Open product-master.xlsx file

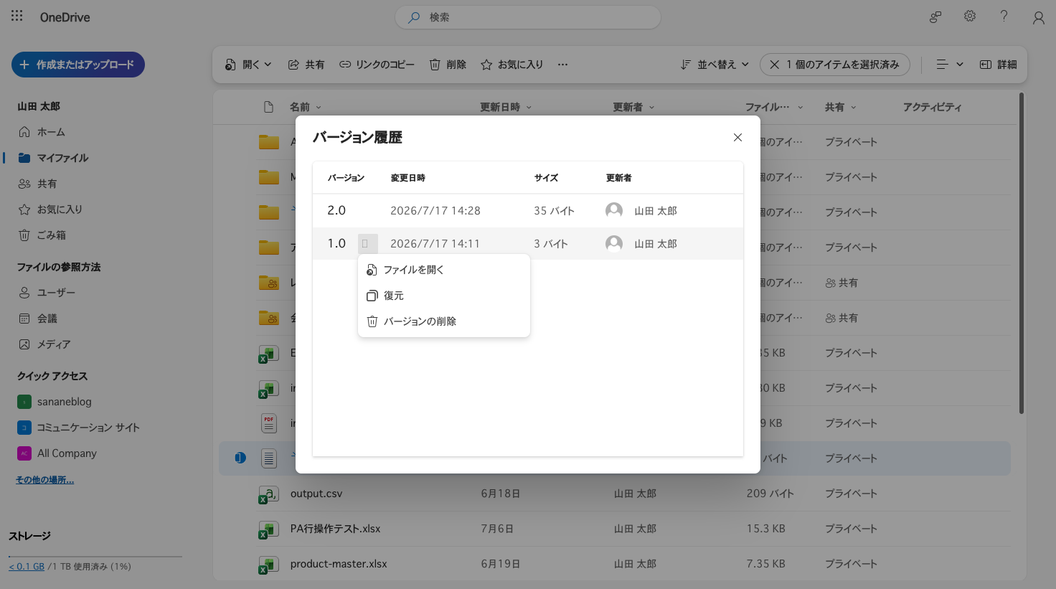(x=339, y=564)
